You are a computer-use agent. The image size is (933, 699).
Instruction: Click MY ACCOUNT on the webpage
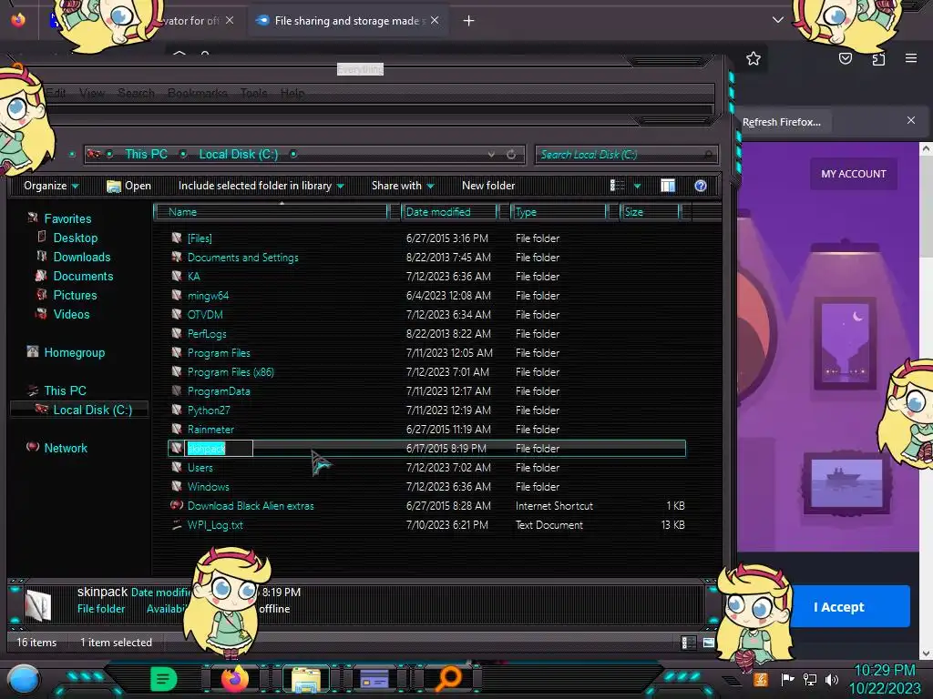(853, 174)
